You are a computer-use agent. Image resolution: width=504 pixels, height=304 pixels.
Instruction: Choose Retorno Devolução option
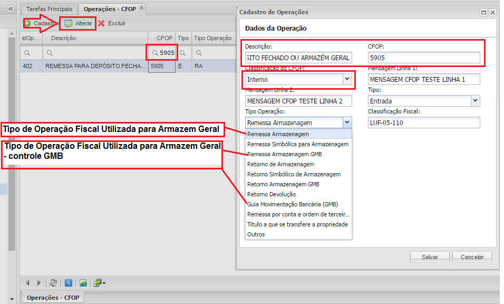point(298,194)
